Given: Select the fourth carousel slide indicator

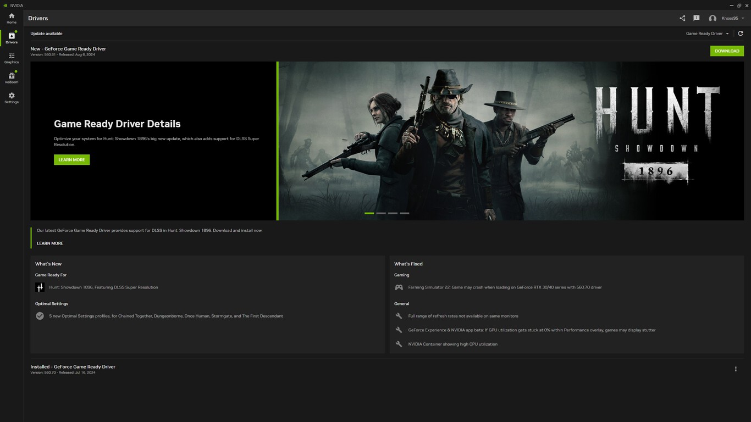Looking at the screenshot, I should 405,213.
